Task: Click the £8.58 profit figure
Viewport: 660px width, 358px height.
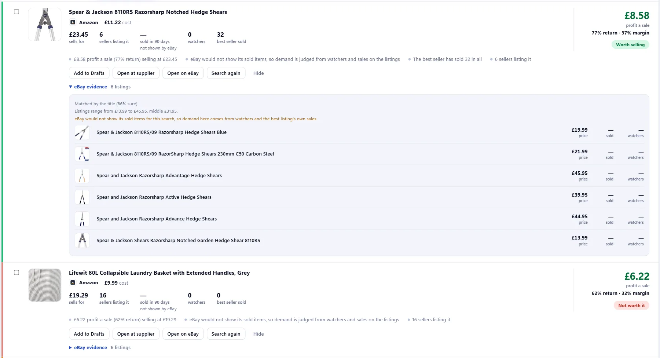Action: click(x=637, y=16)
